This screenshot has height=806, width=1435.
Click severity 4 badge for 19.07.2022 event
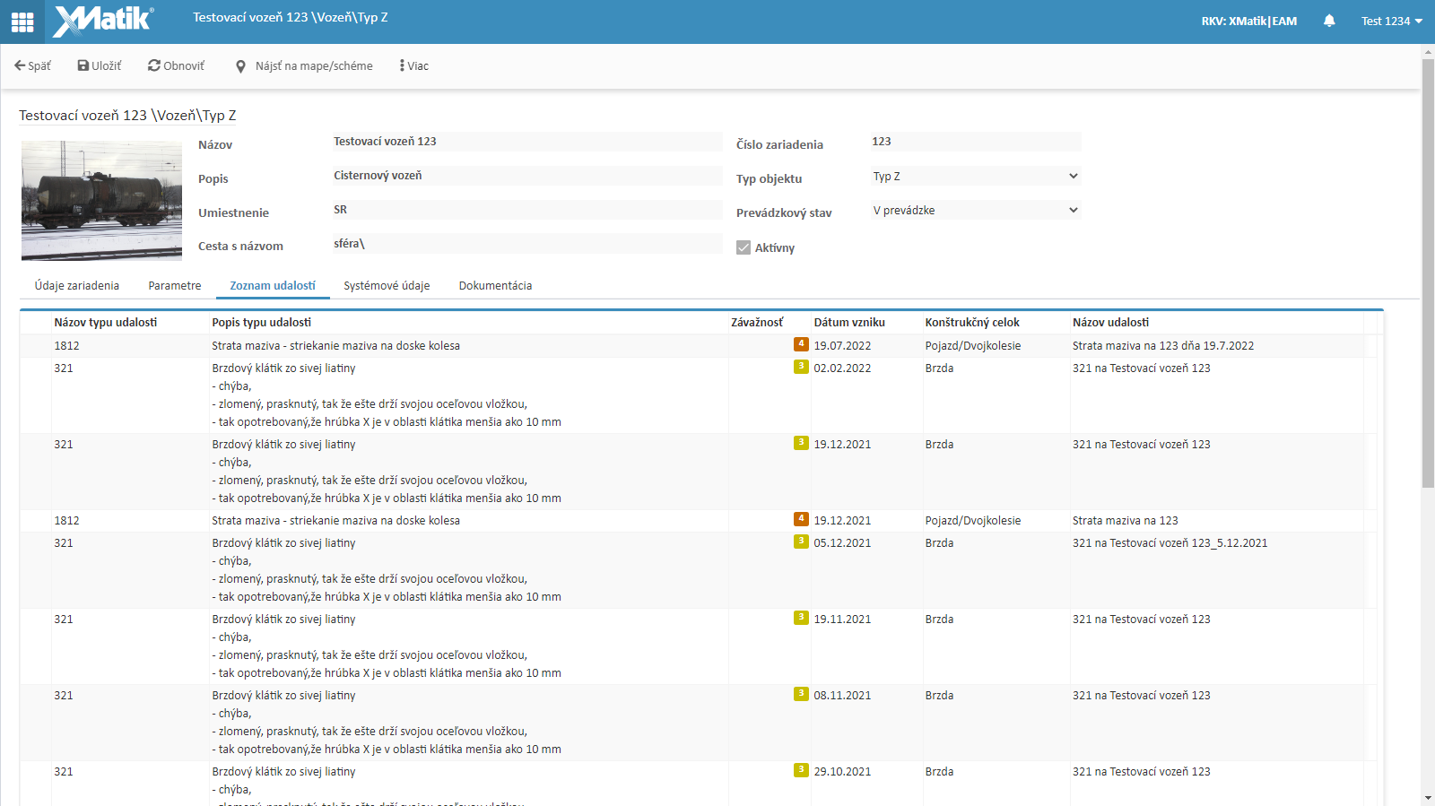point(801,344)
